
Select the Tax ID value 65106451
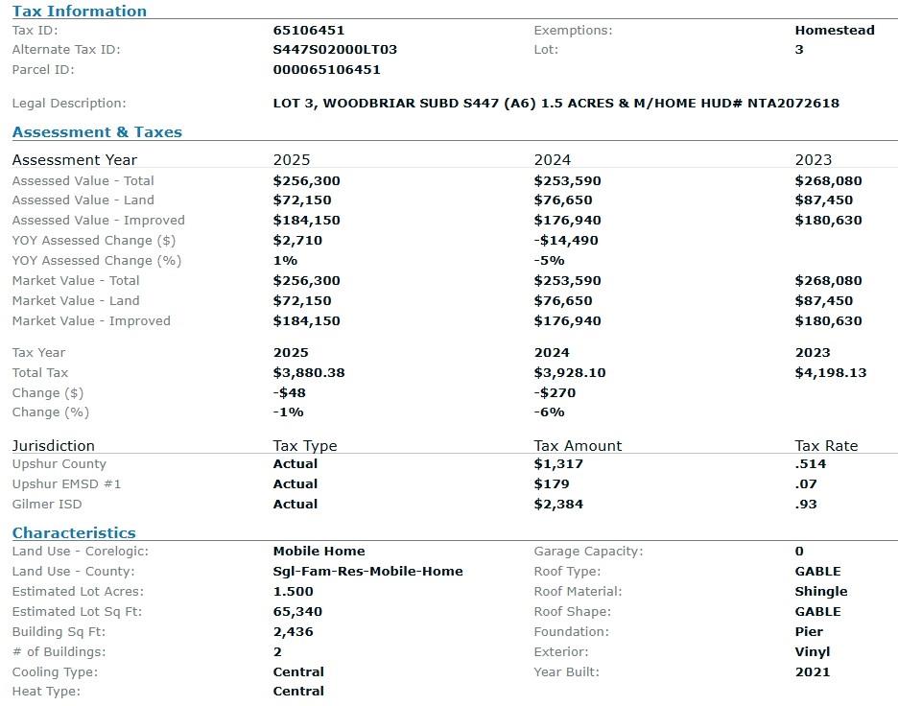[309, 31]
